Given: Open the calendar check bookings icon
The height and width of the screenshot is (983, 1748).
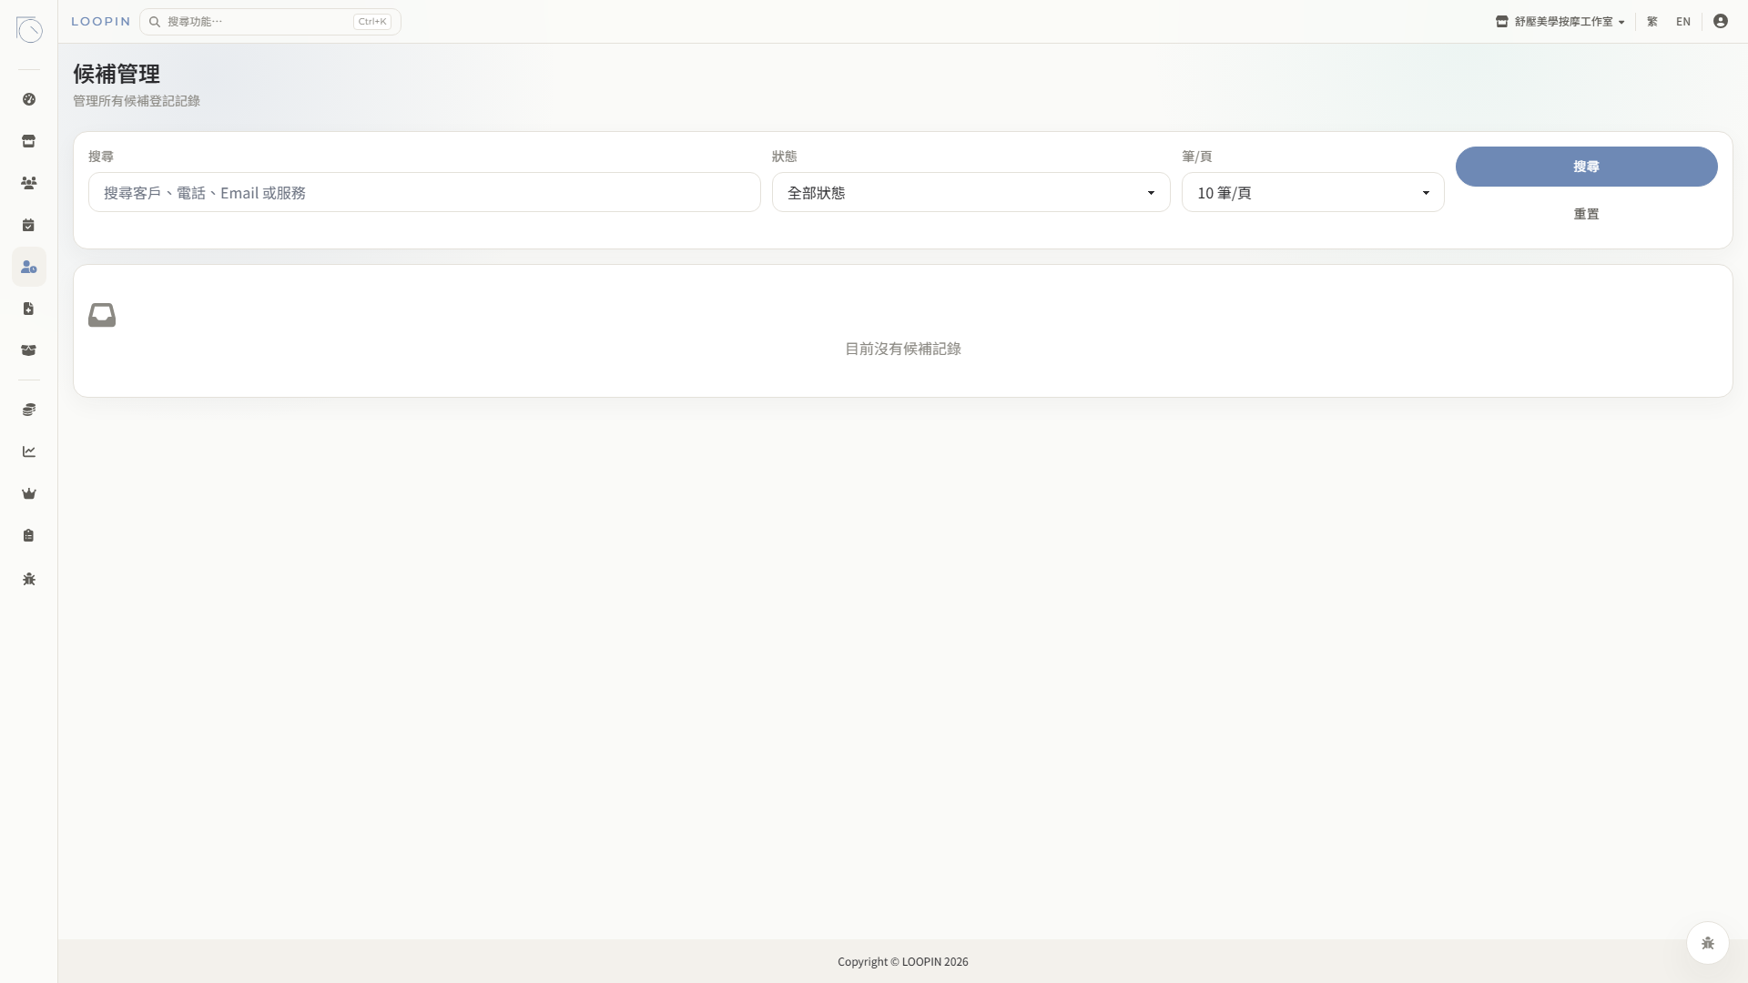Looking at the screenshot, I should point(29,225).
